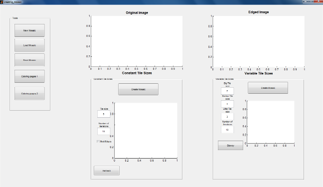Open a file with Load Mosaic
323x187 pixels.
coord(29,45)
